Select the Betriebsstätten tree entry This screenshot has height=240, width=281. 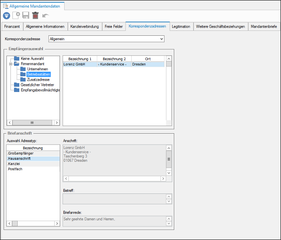pos(39,74)
